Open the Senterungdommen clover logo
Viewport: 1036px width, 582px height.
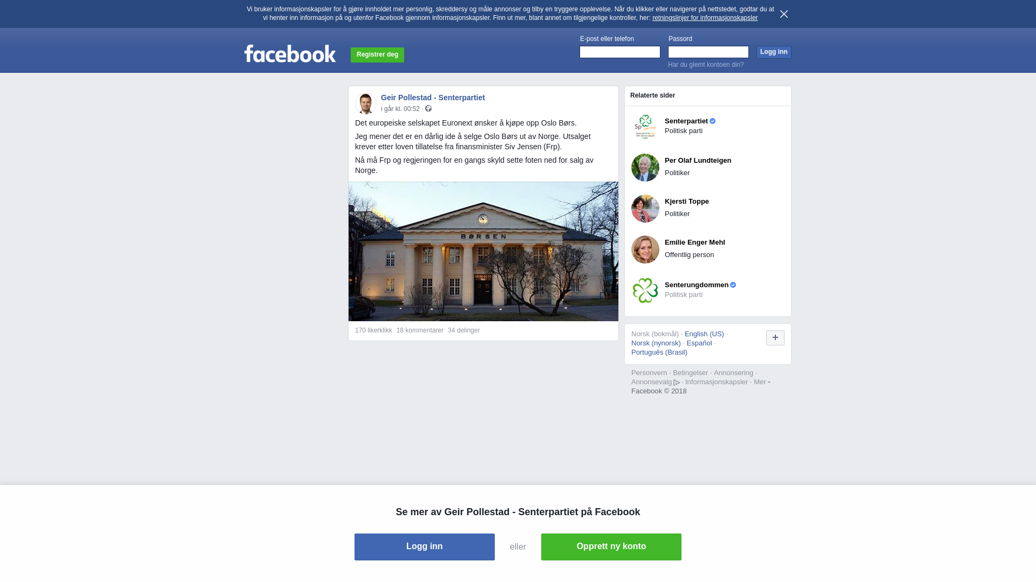(x=645, y=290)
